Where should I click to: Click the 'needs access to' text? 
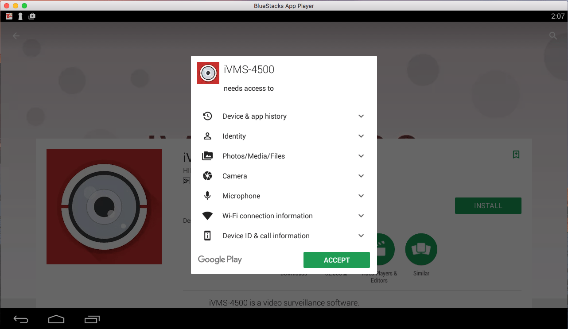click(249, 88)
